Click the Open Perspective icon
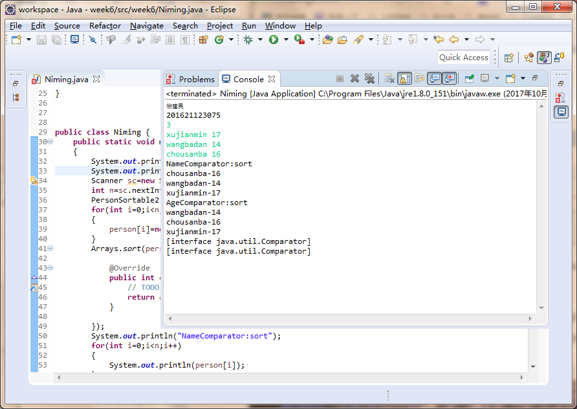577x409 pixels. [x=509, y=58]
